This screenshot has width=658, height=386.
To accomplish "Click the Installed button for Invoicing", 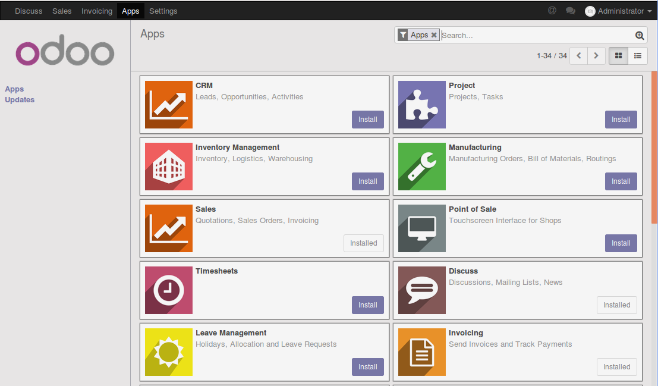I will pyautogui.click(x=616, y=367).
